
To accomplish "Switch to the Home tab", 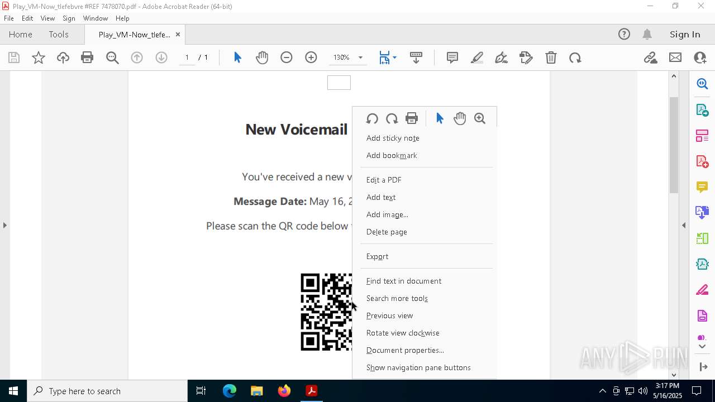I will [x=21, y=34].
